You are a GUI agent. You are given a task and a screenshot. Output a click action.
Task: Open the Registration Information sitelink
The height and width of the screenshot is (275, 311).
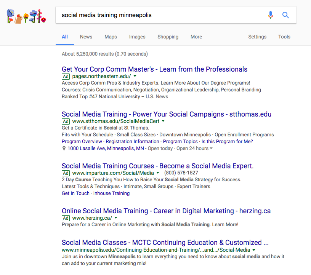click(x=133, y=142)
